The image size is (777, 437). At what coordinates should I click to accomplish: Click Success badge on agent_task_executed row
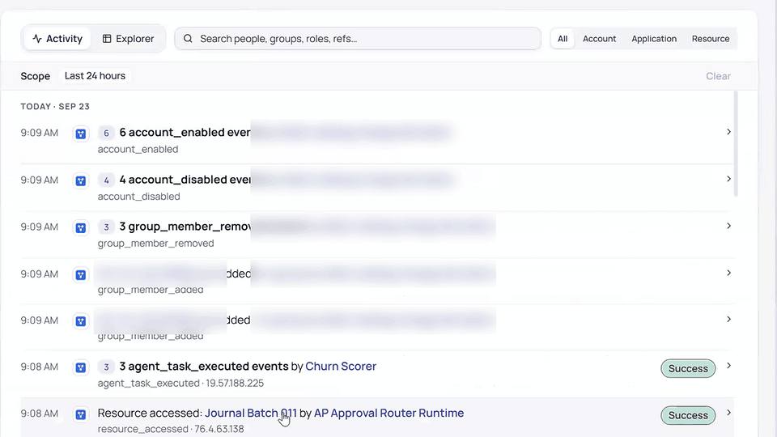tap(688, 368)
